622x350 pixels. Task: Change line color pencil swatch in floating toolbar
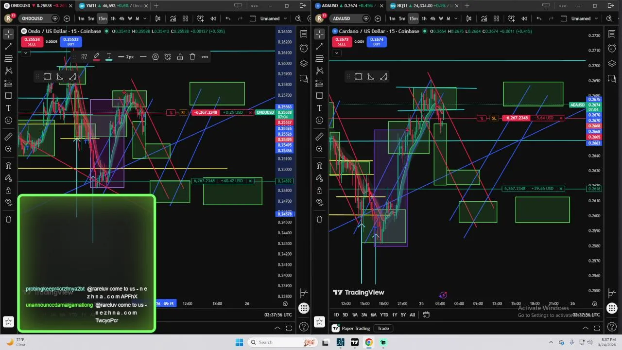click(x=96, y=57)
